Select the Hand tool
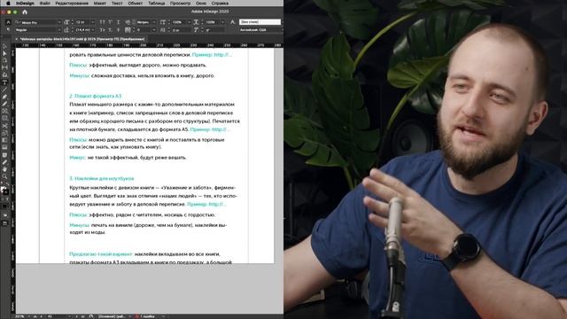The width and height of the screenshot is (567, 319). click(4, 169)
